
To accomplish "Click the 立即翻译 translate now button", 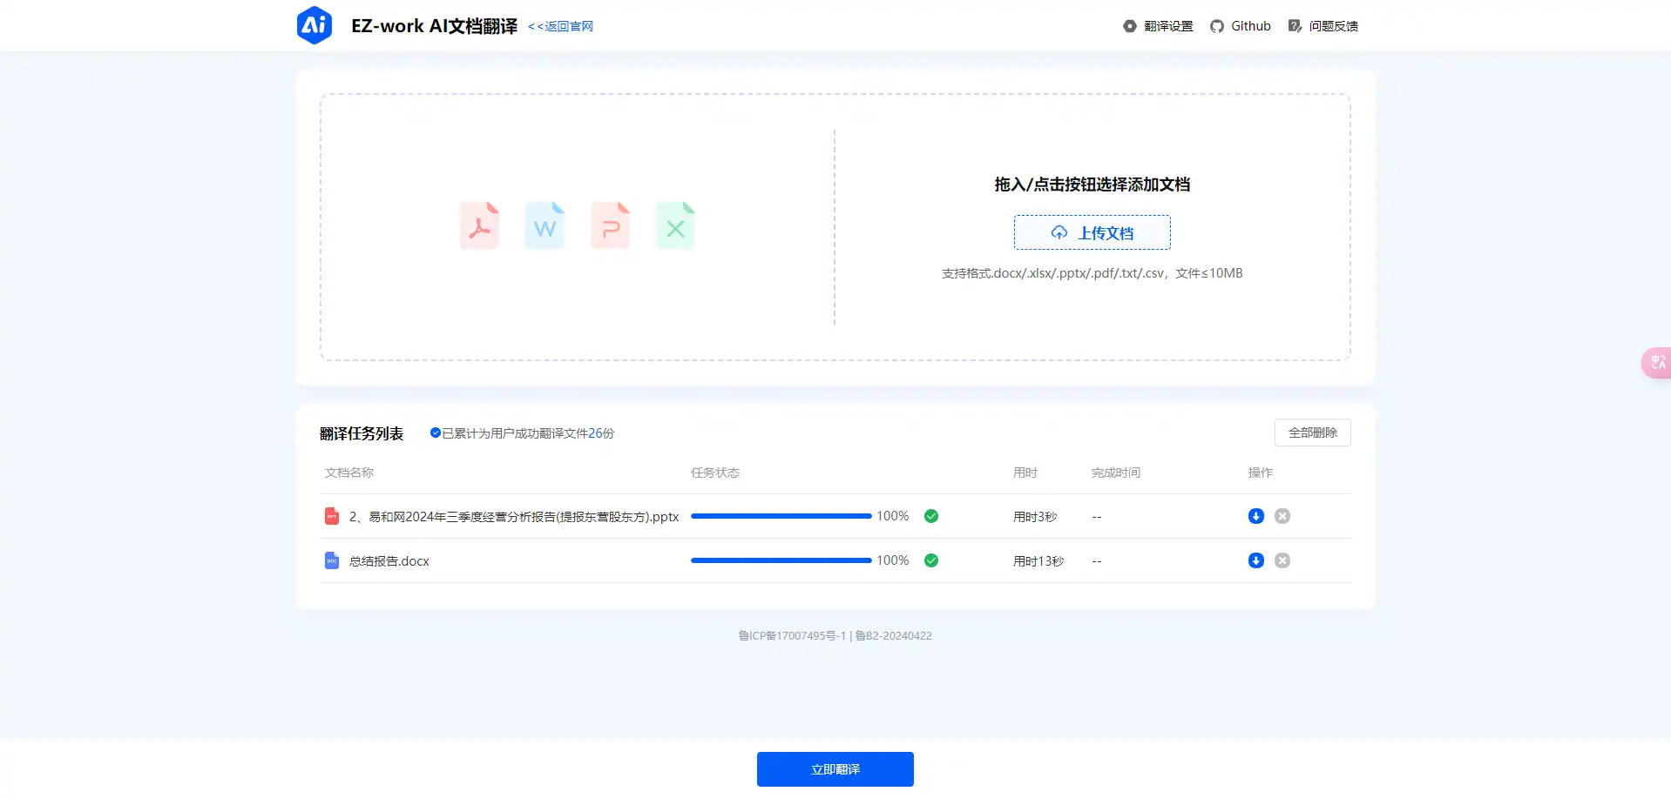I will 835,769.
